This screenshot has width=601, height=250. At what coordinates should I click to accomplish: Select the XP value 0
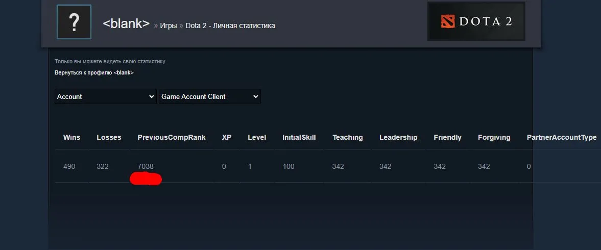coord(224,166)
